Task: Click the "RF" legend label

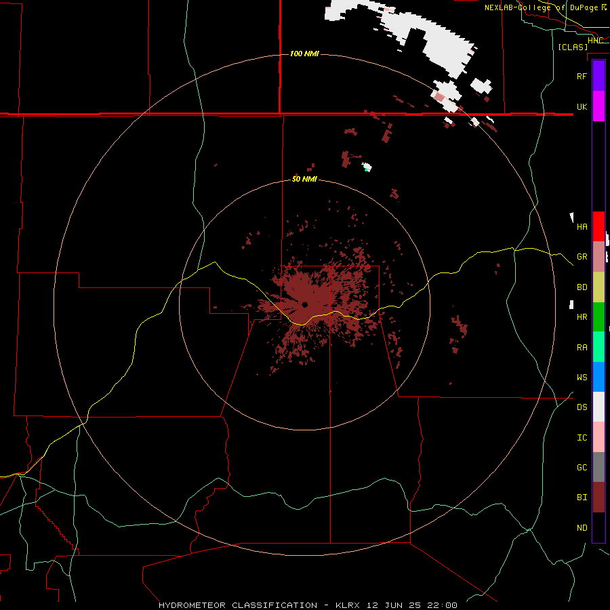Action: pos(582,76)
